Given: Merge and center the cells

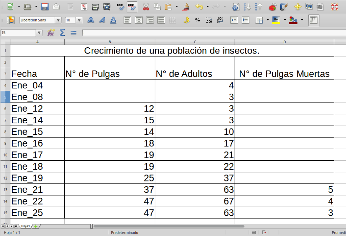Looking at the screenshot, I should coord(172,20).
